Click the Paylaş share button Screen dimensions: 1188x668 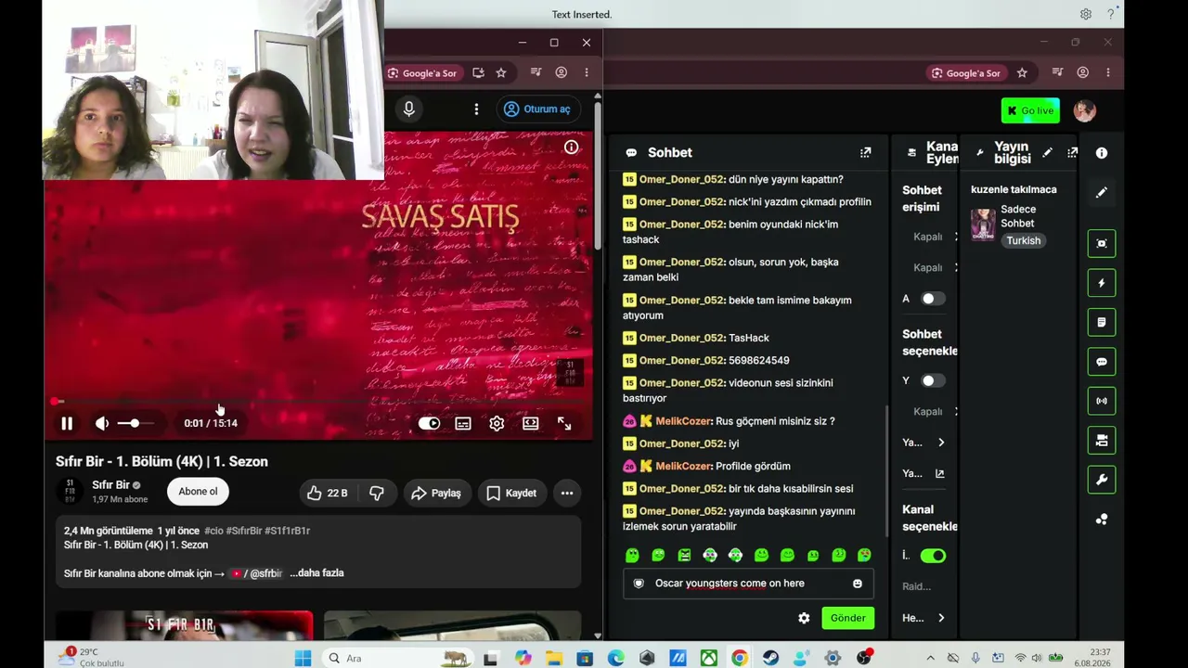pos(436,494)
